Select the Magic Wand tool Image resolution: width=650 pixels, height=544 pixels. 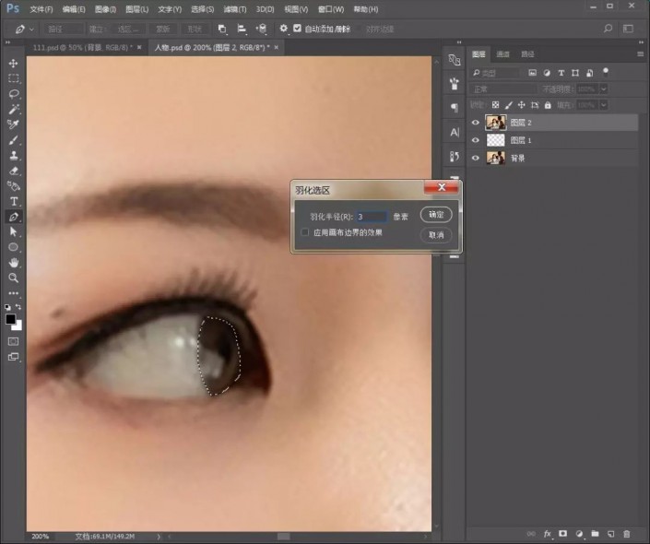click(x=13, y=109)
